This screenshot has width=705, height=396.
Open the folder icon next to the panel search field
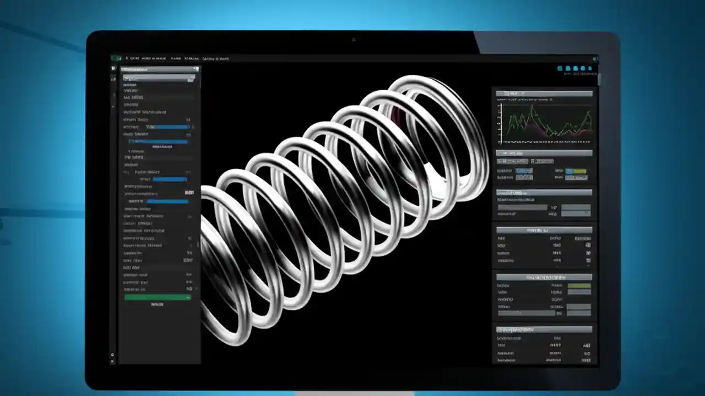coord(191,79)
